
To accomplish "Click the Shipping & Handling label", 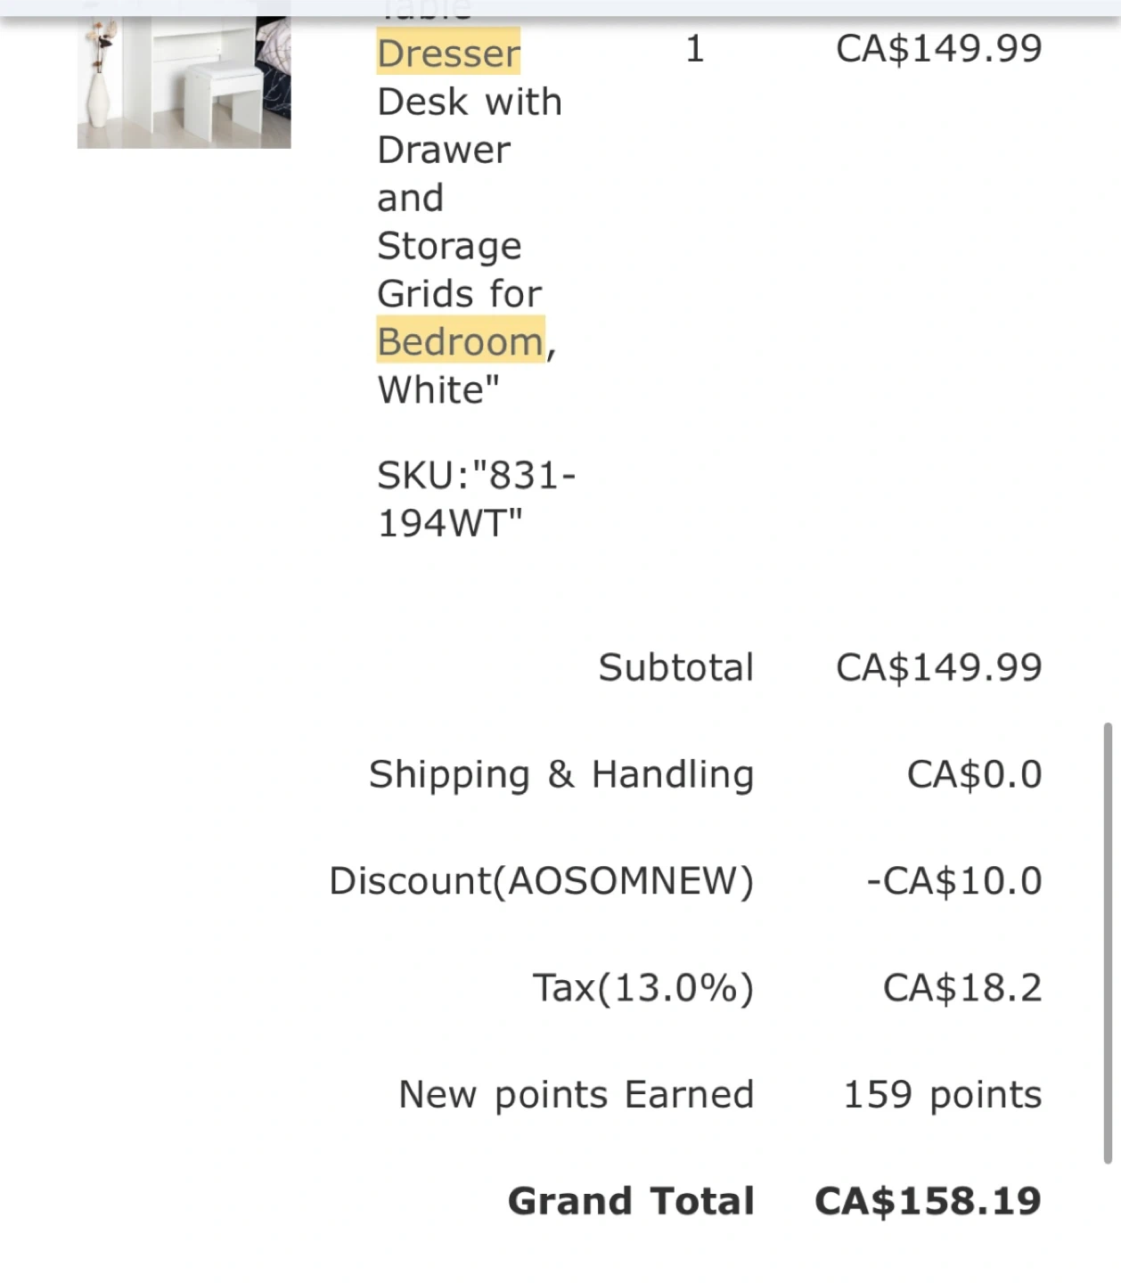I will [x=561, y=774].
